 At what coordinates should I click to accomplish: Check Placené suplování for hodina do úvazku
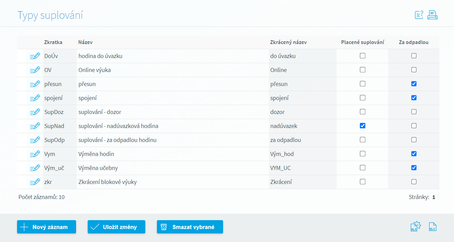(x=363, y=56)
